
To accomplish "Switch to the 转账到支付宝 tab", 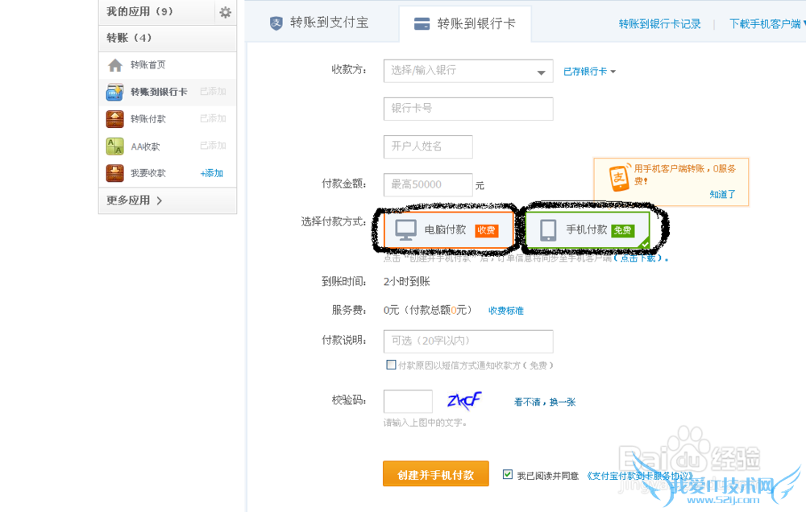I will pyautogui.click(x=320, y=23).
